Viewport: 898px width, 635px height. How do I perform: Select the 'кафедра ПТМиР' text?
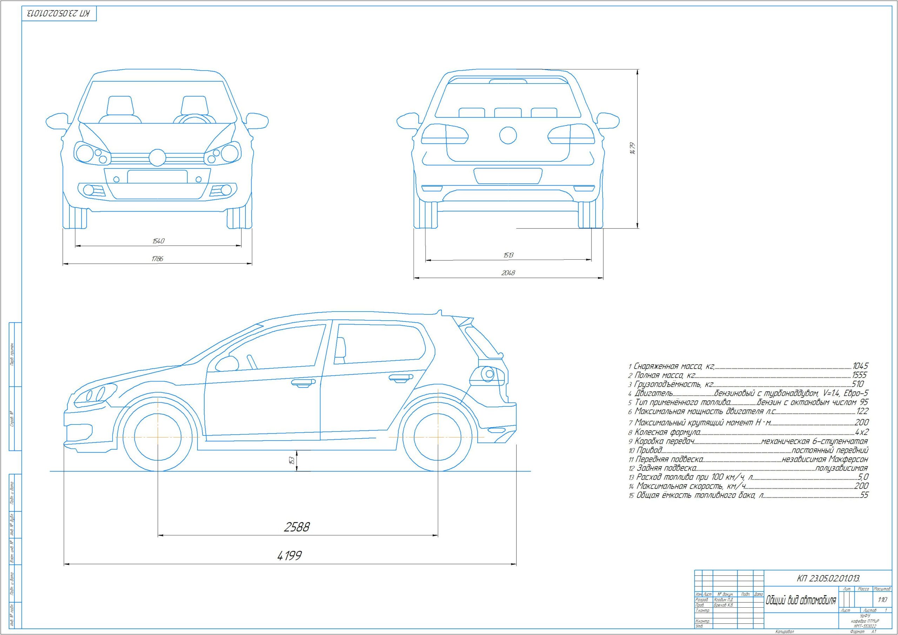coord(865,621)
